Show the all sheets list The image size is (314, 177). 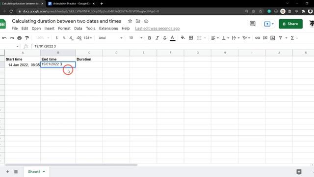coord(16,172)
